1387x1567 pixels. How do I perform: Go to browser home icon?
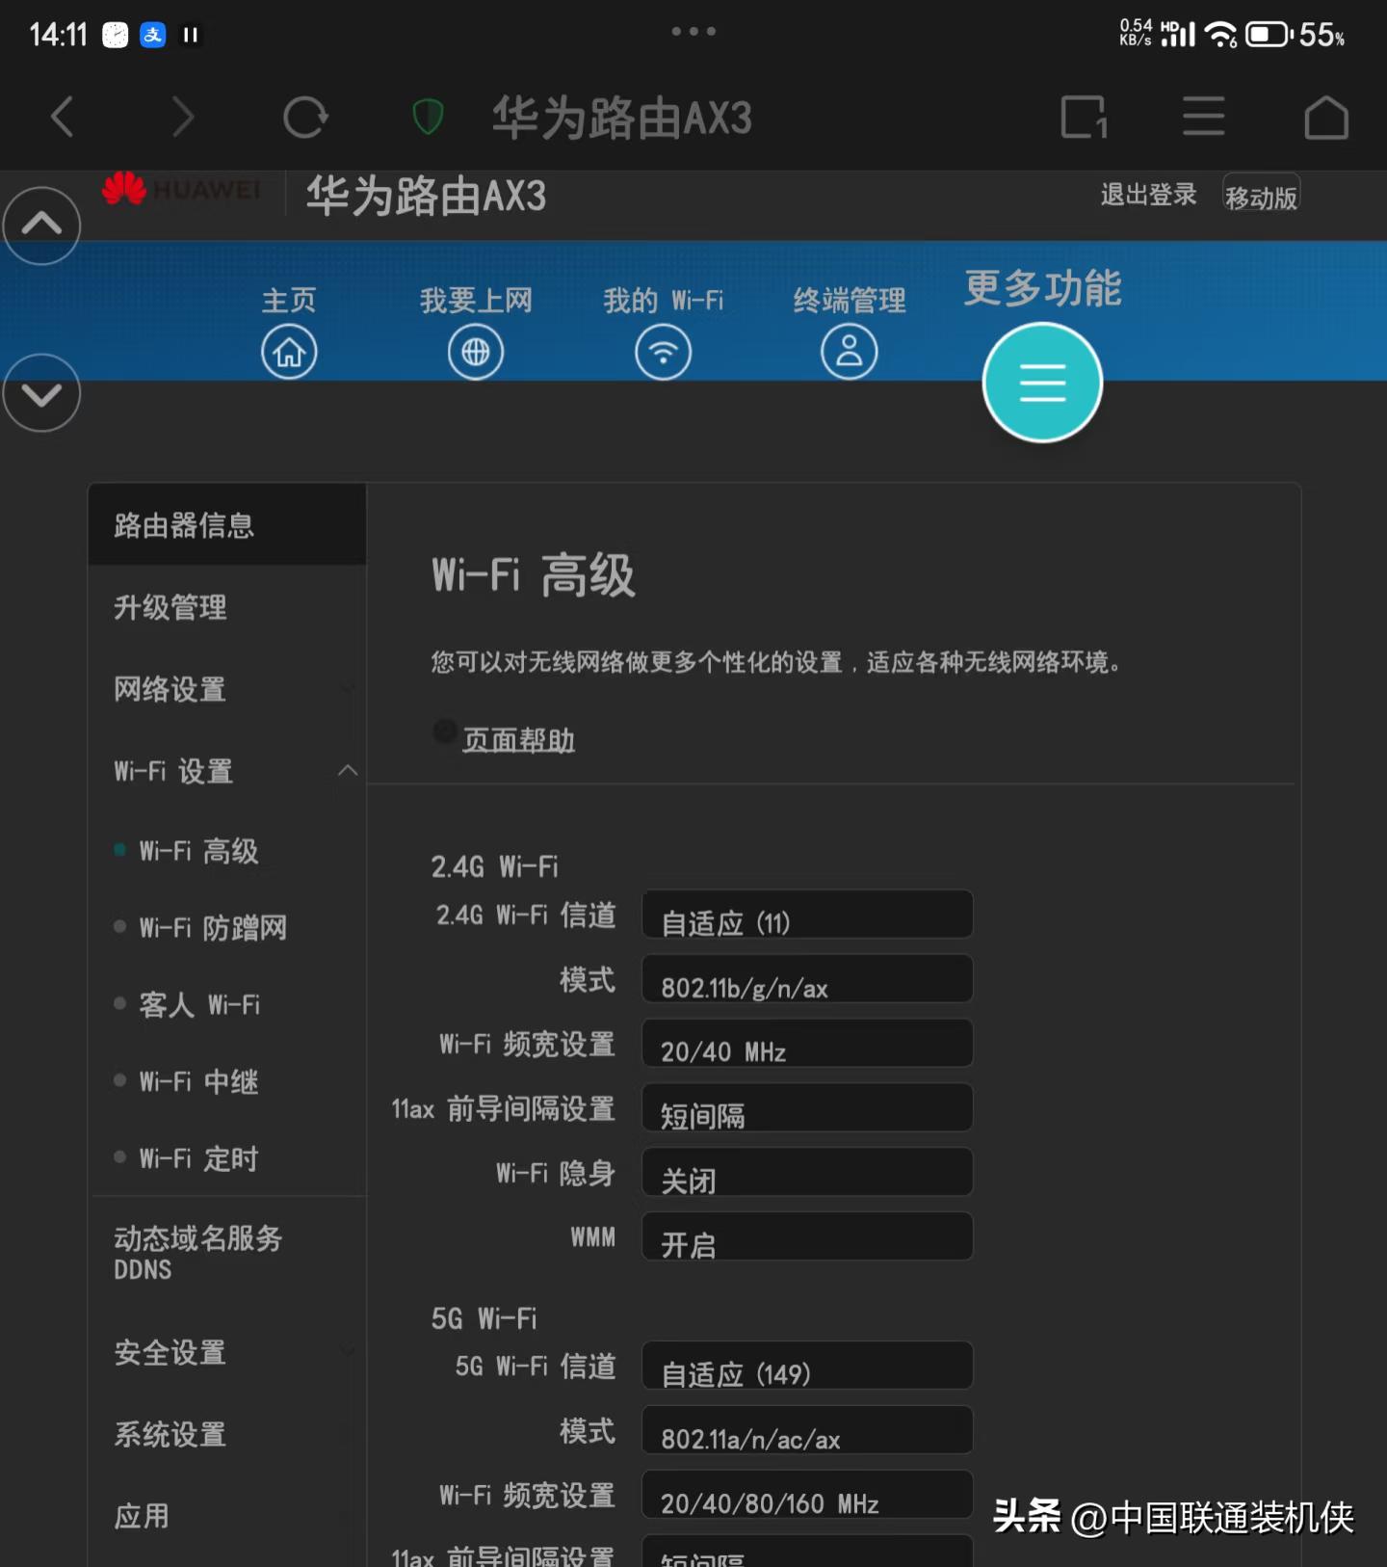click(1326, 117)
